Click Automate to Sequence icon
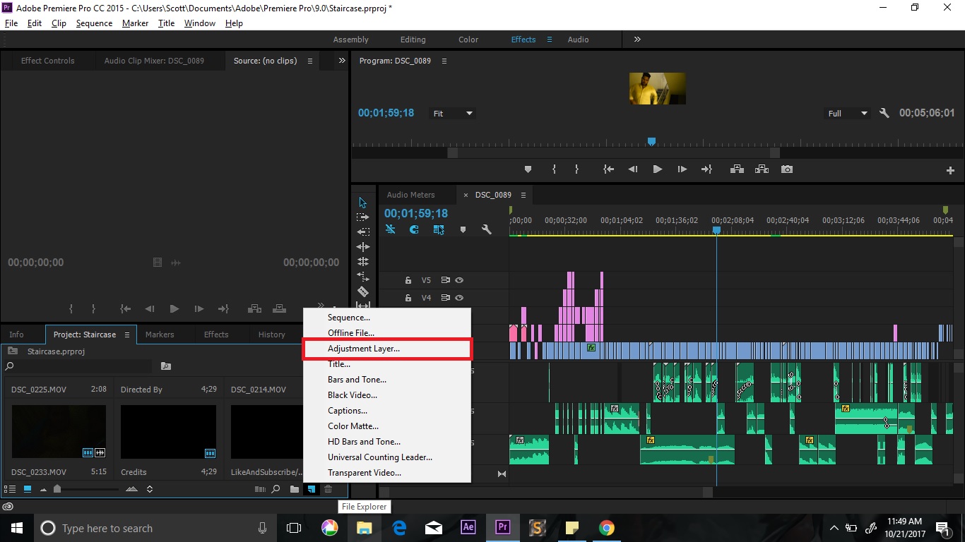 click(x=260, y=489)
